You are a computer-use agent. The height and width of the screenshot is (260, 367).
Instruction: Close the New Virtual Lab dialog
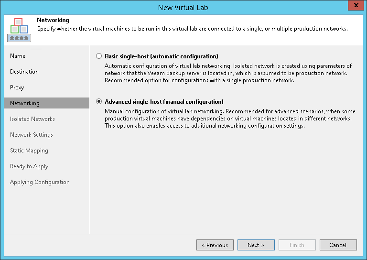pyautogui.click(x=356, y=5)
